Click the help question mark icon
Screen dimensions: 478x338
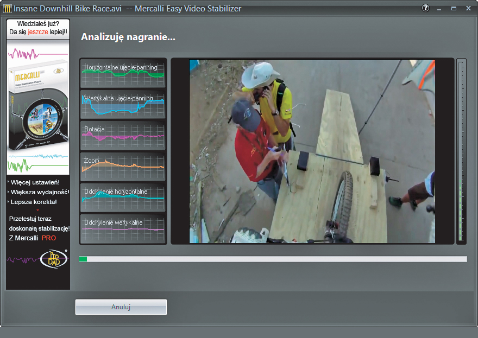pos(425,9)
